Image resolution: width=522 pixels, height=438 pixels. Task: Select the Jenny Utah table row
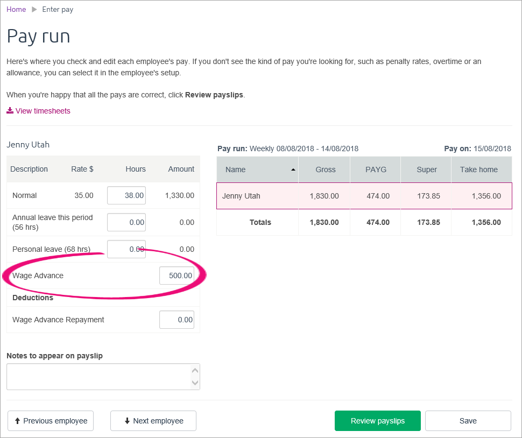point(364,196)
